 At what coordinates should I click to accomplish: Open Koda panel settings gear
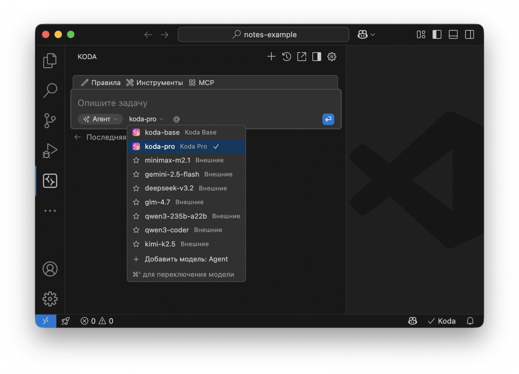click(332, 57)
